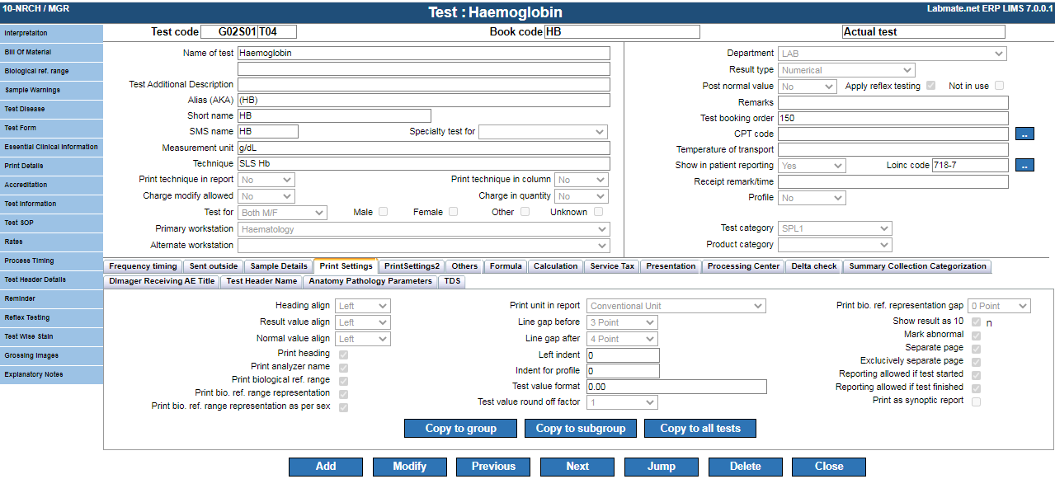Open Interpretation in the sidebar
This screenshot has width=1055, height=479.
pos(51,33)
